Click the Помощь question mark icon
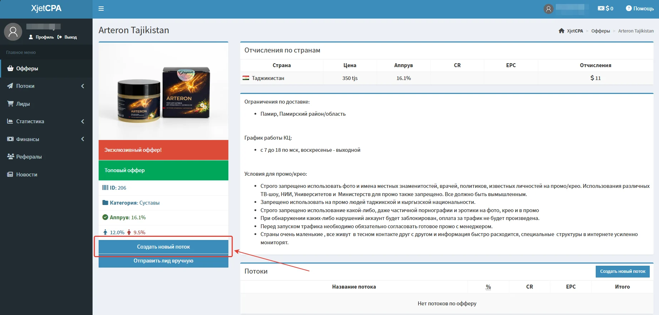 pos(629,8)
